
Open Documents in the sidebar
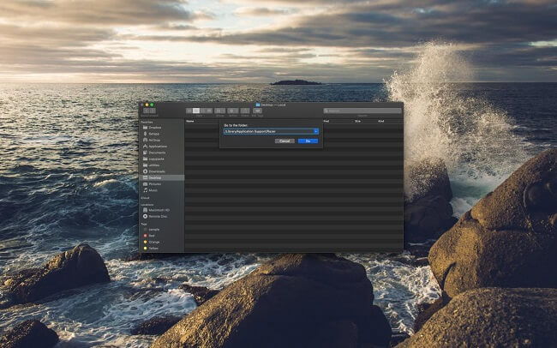[157, 153]
